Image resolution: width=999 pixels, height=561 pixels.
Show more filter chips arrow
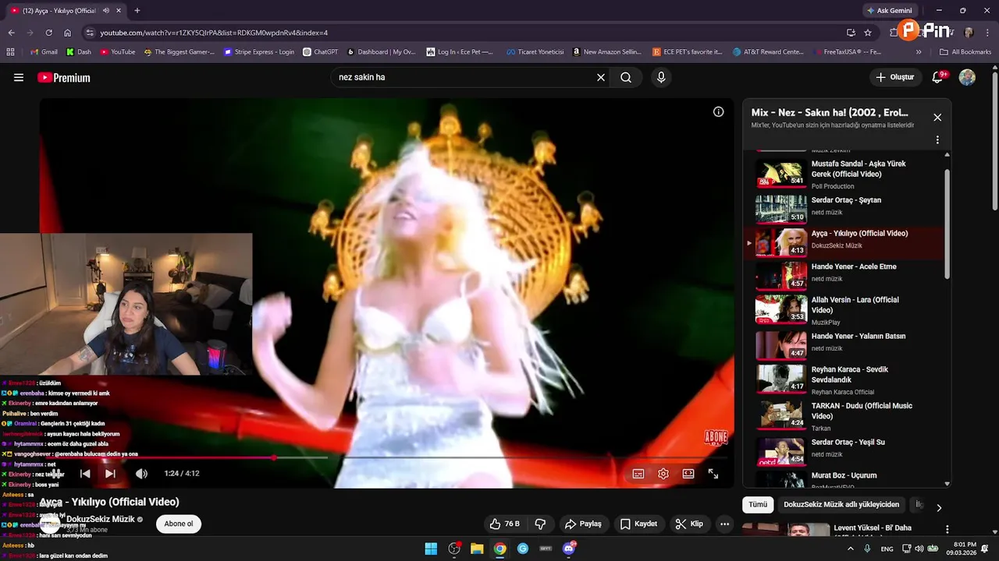click(x=939, y=507)
